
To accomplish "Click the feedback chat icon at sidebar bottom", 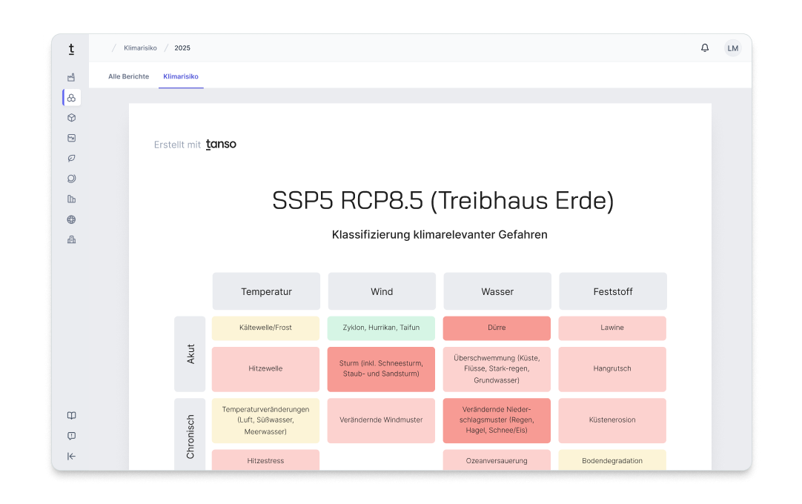I will [x=71, y=436].
